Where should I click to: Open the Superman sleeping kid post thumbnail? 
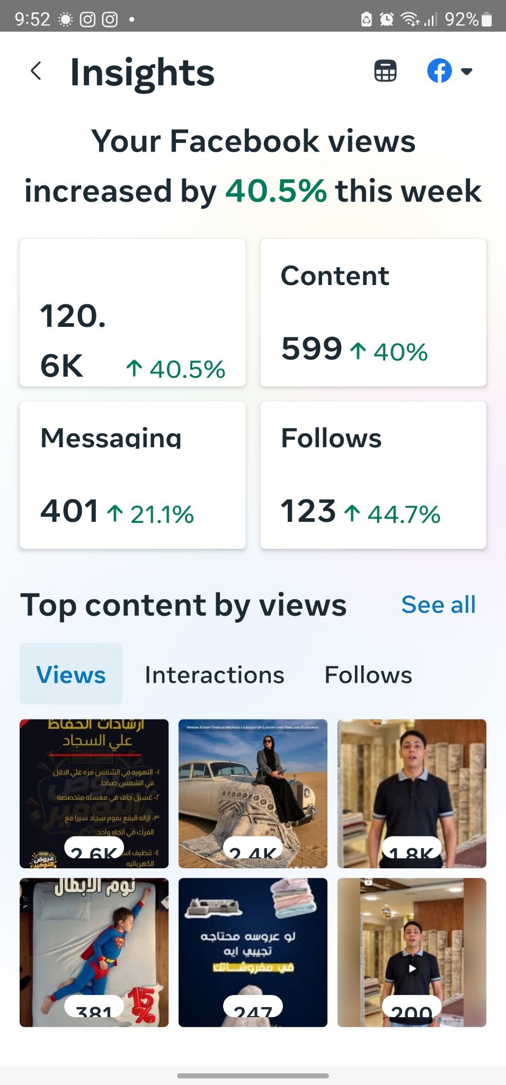click(x=94, y=953)
